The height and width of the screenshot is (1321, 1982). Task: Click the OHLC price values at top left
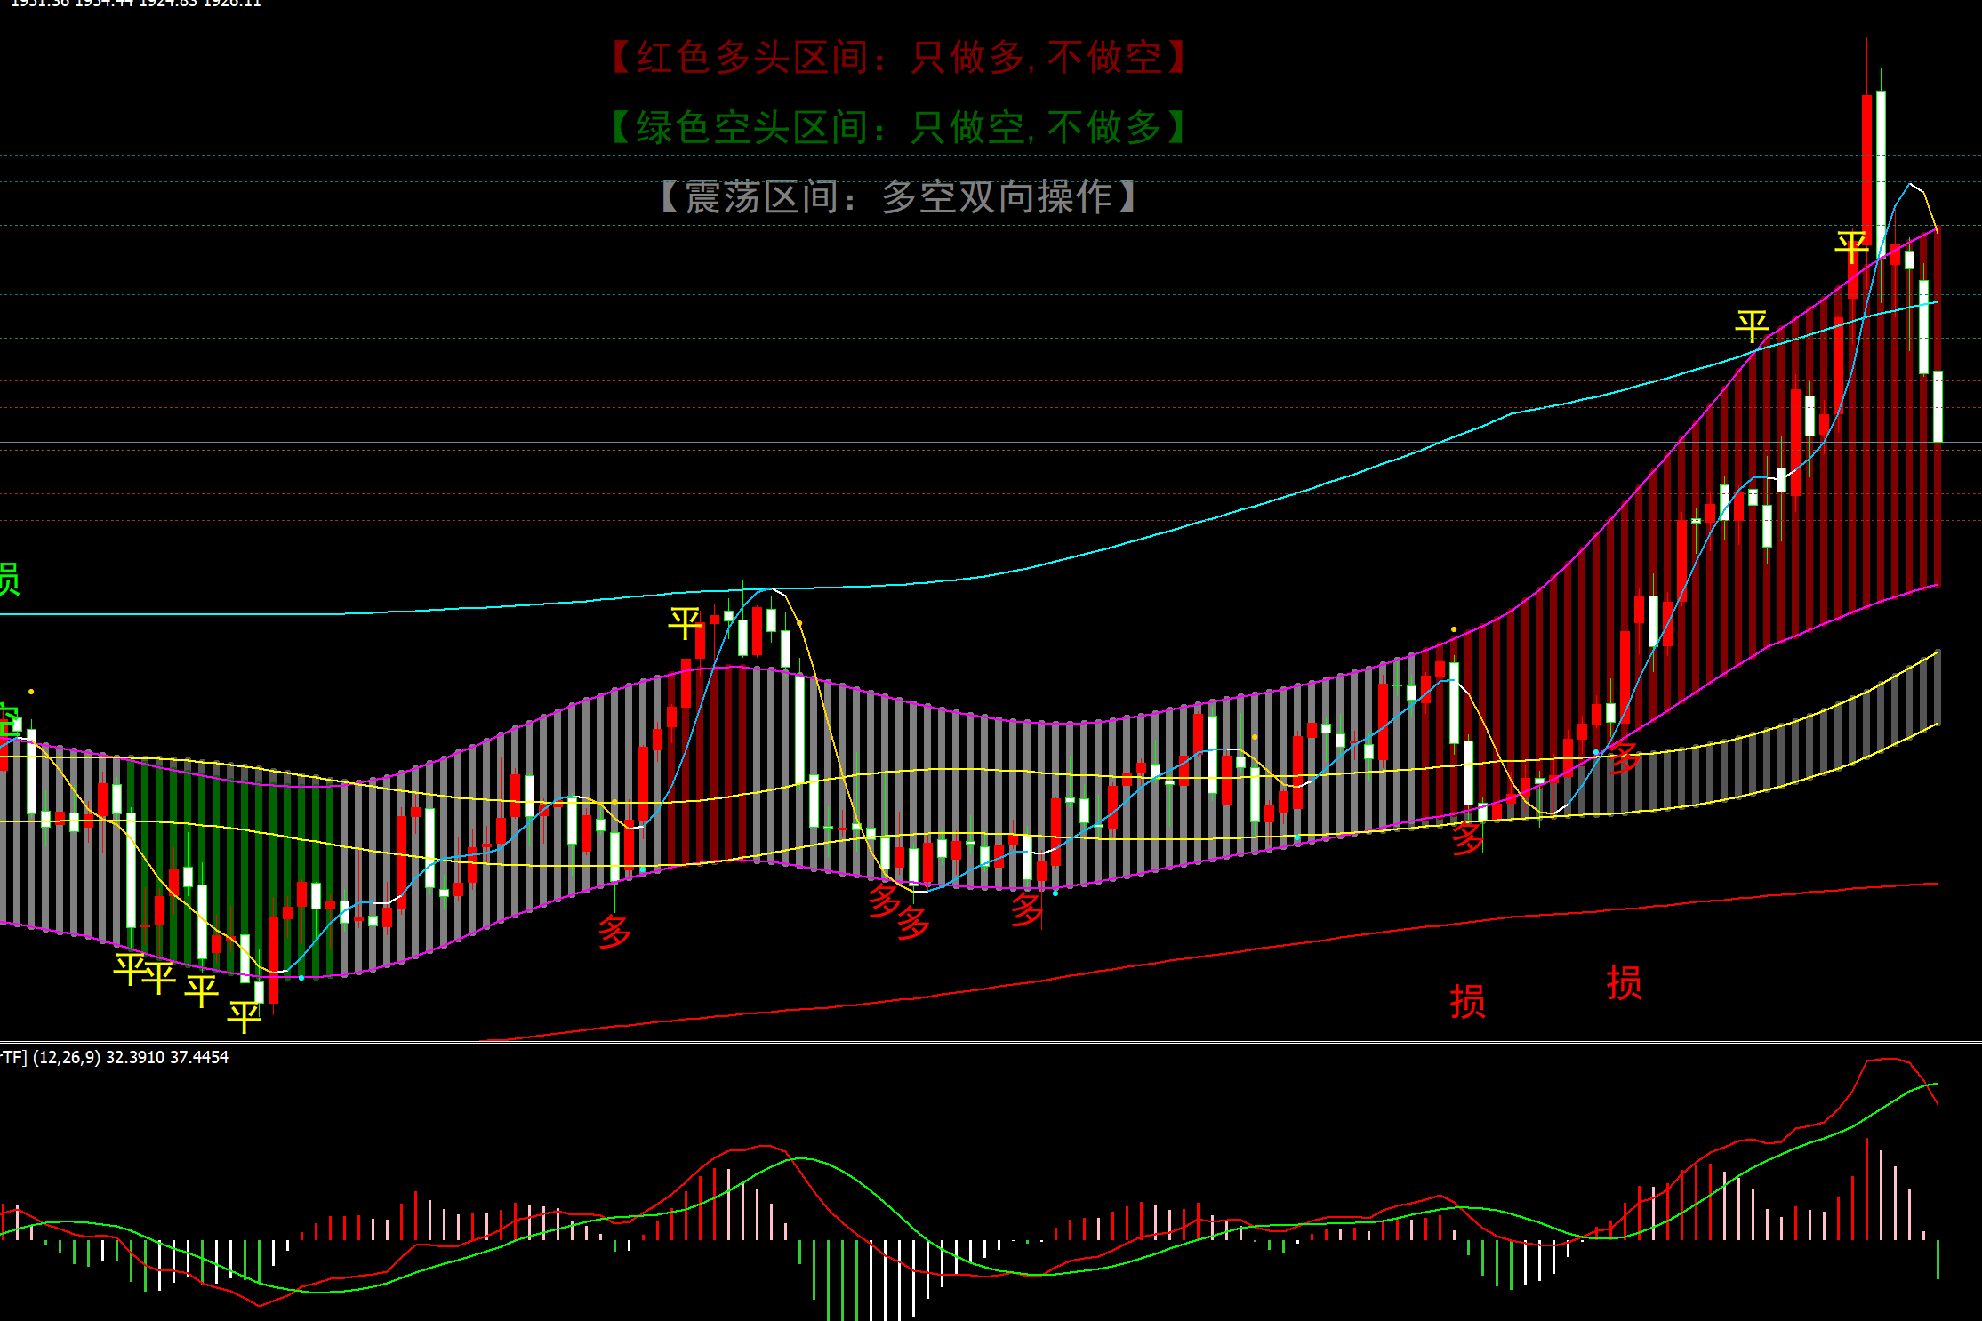click(x=133, y=4)
